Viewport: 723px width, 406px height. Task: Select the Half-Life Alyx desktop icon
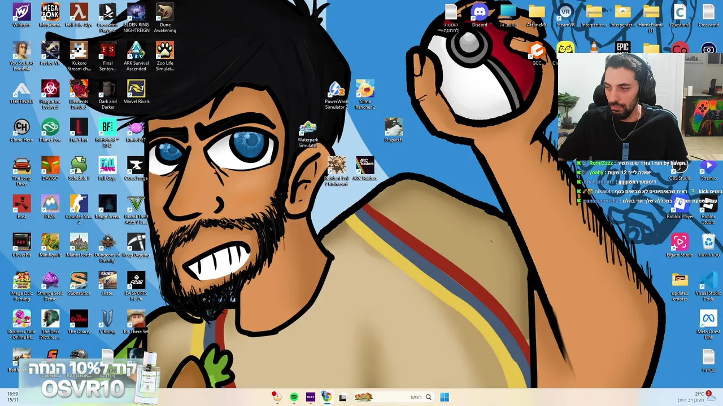pyautogui.click(x=79, y=15)
